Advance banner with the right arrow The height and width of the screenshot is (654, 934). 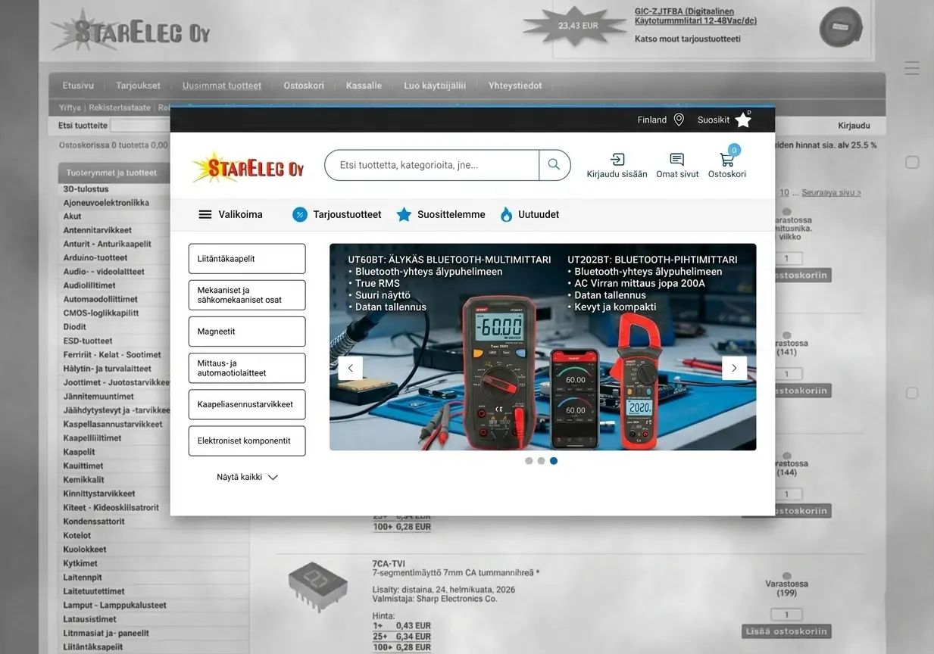tap(734, 369)
